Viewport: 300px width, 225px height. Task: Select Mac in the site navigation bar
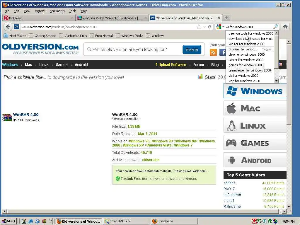point(28,65)
